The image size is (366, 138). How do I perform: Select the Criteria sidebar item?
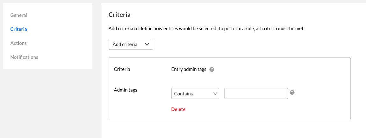pos(18,29)
